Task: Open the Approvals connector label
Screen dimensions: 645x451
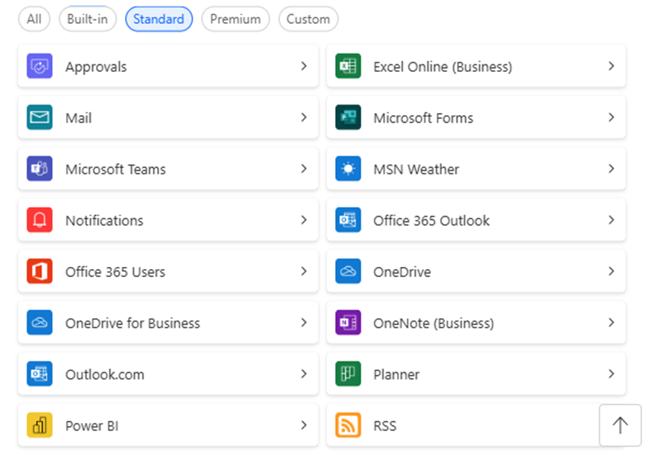Action: click(x=96, y=66)
